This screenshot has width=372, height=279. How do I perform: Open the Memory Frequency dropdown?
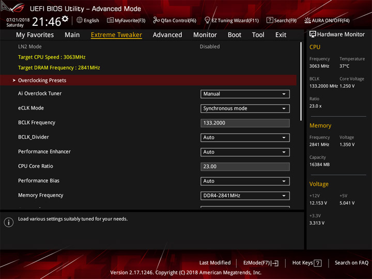pyautogui.click(x=245, y=196)
